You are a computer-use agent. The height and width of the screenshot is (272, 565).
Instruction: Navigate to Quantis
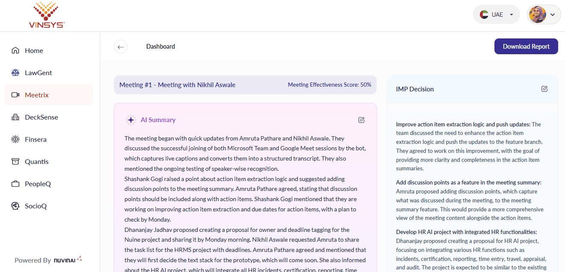(x=48, y=161)
